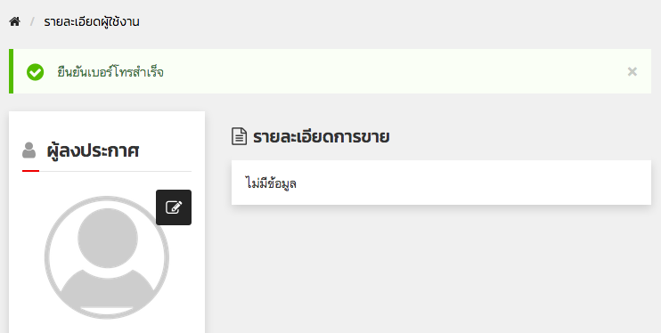This screenshot has width=661, height=333.
Task: Click blank area of the success alert banner
Action: [x=379, y=71]
